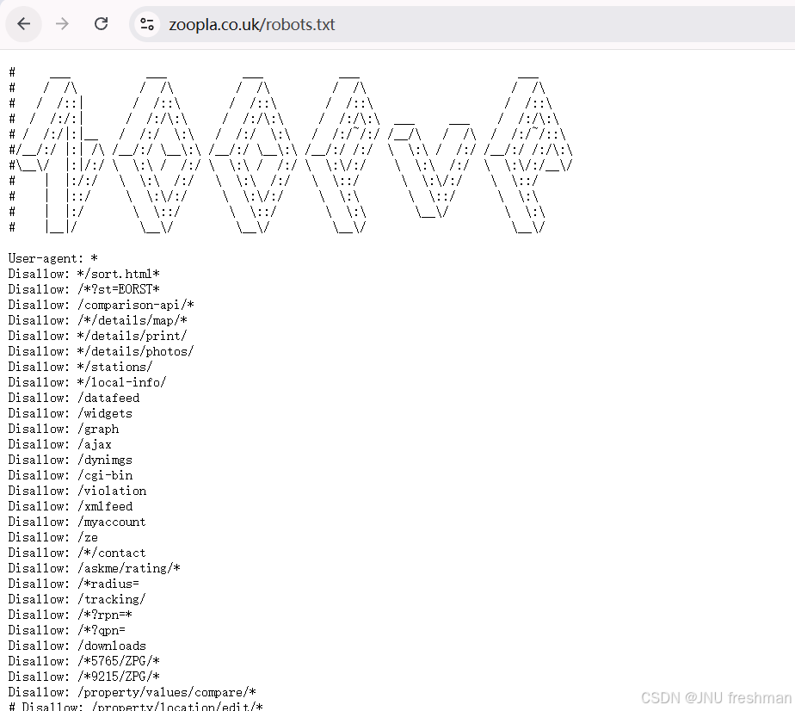Click the 'Disallow: /graph' line

click(64, 429)
